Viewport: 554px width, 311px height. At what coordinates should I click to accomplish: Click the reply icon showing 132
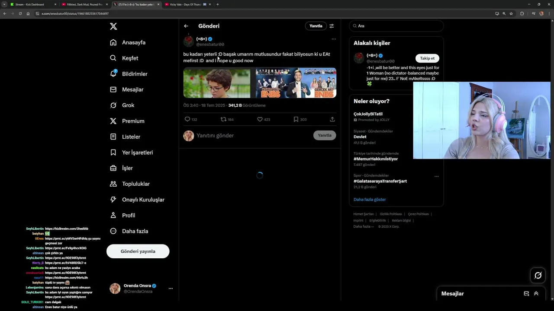(187, 119)
